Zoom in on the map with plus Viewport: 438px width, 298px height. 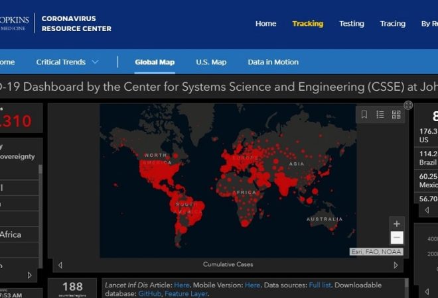pyautogui.click(x=397, y=224)
